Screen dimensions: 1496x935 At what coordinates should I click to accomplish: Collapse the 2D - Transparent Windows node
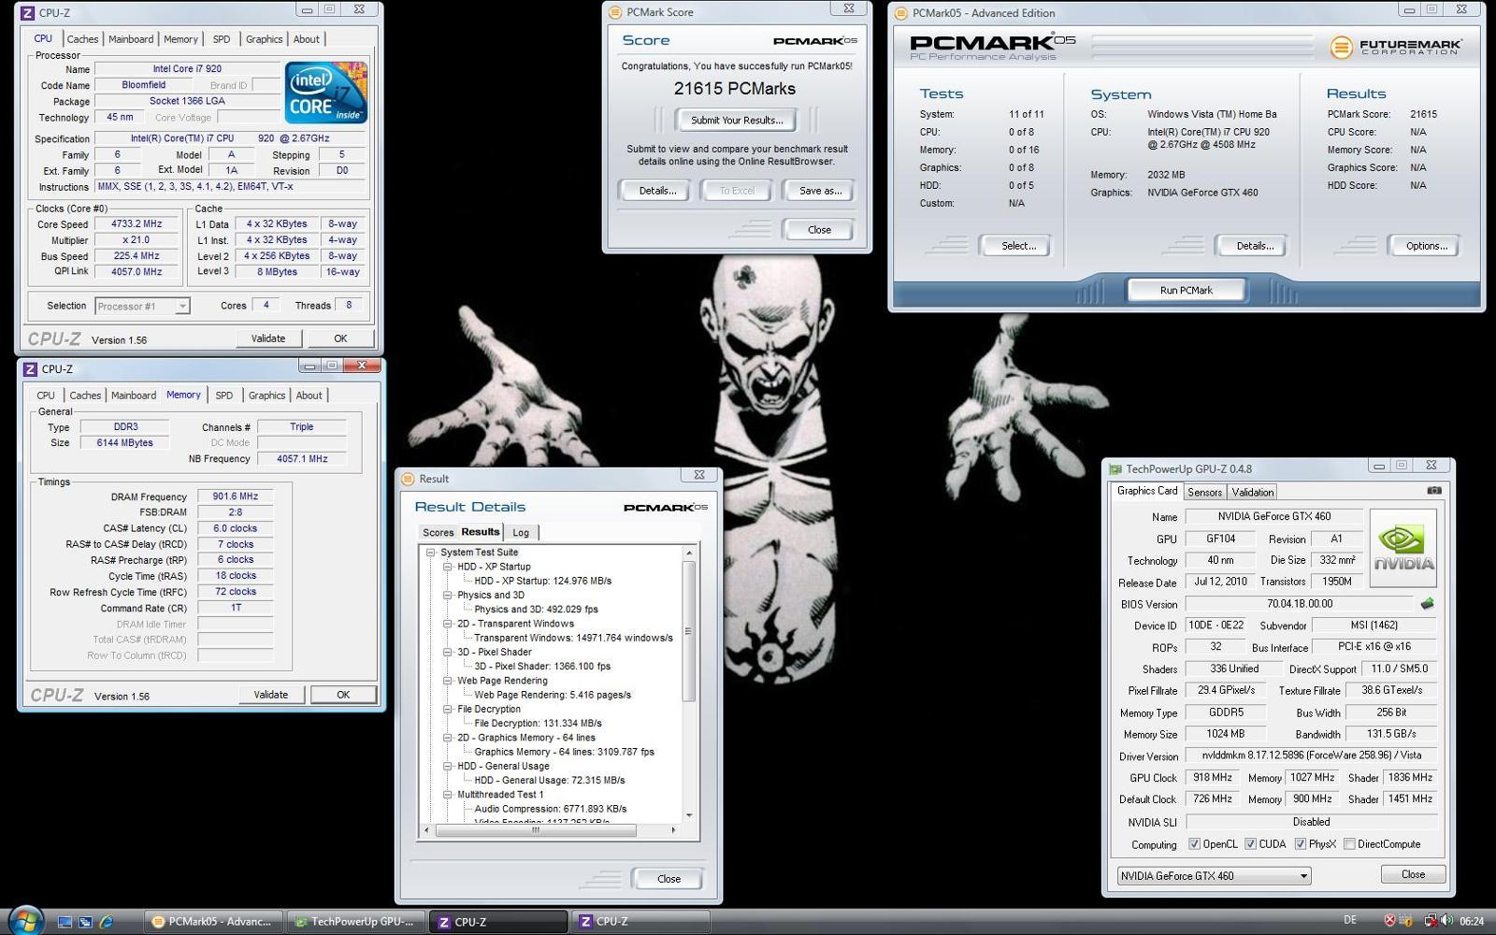pos(448,624)
